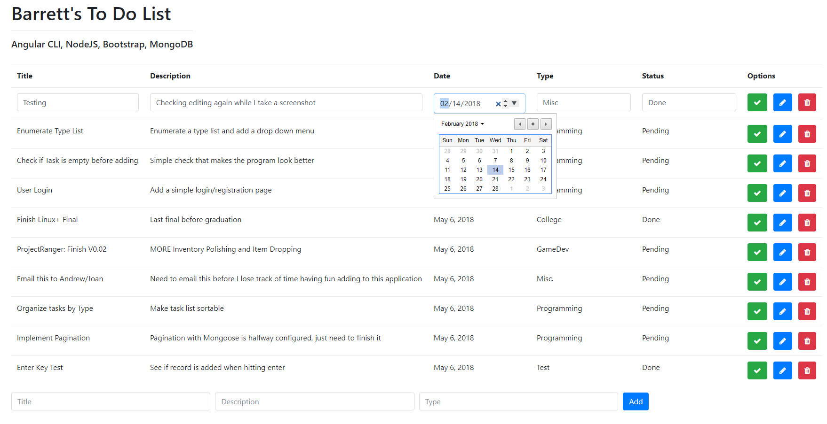Click the 'Enter Key Test' title cell
The image size is (827, 424).
[40, 368]
